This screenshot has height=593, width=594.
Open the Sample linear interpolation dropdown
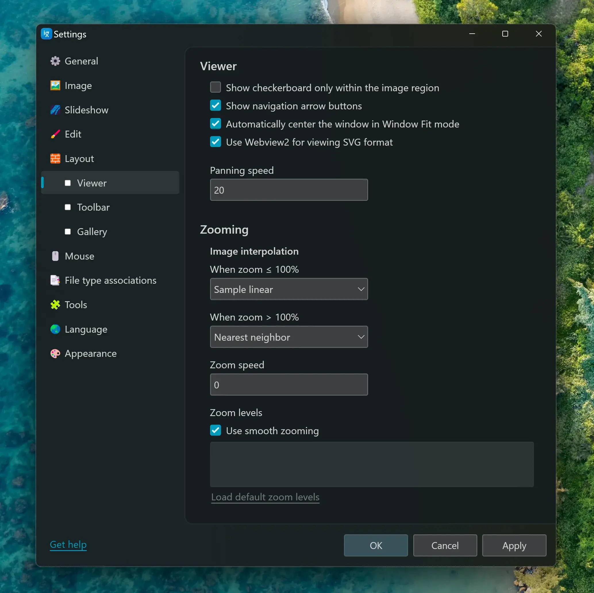point(289,289)
